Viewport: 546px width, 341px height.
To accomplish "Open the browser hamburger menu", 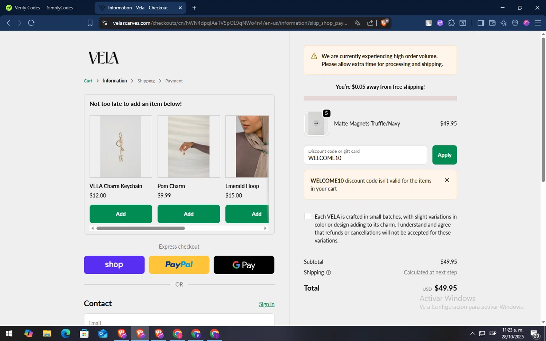I will click(x=538, y=23).
